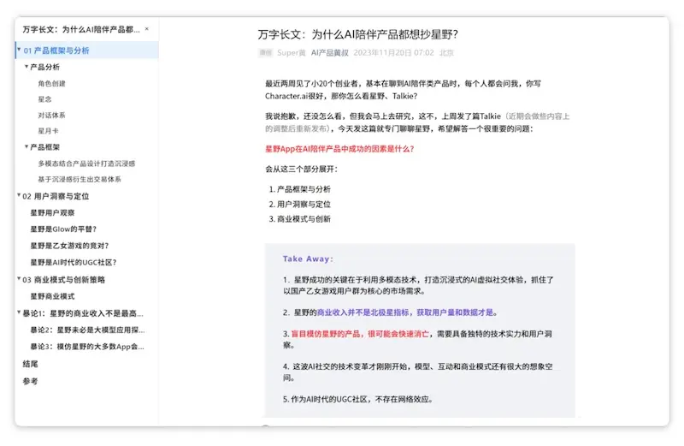The image size is (684, 446).
Task: Click the paragraph starting 最近两周见了小20个创业者
Action: pyautogui.click(x=403, y=90)
